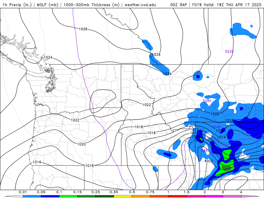Viewport: 264px width, 198px height.
Task: Click the legend value 4
Action: (x=241, y=192)
